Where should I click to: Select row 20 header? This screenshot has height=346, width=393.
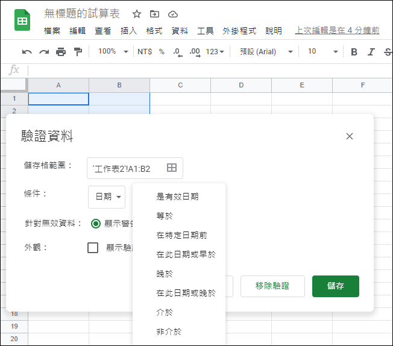[14, 339]
